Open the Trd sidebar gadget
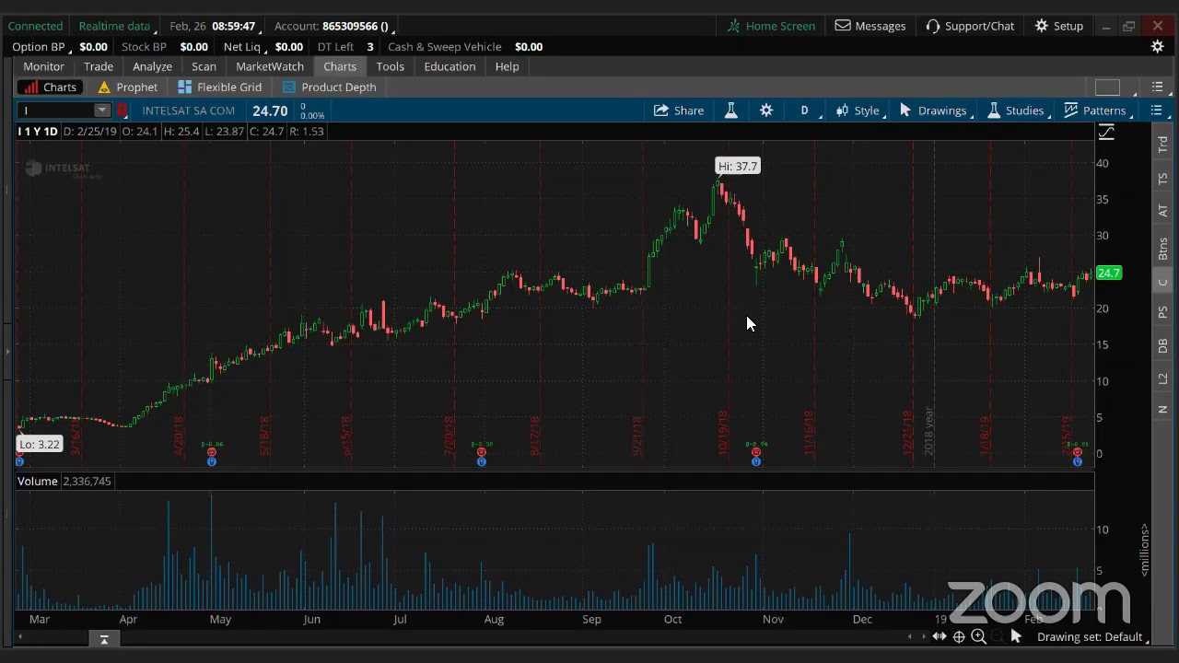Screen dimensions: 1179x663 (x=1162, y=145)
